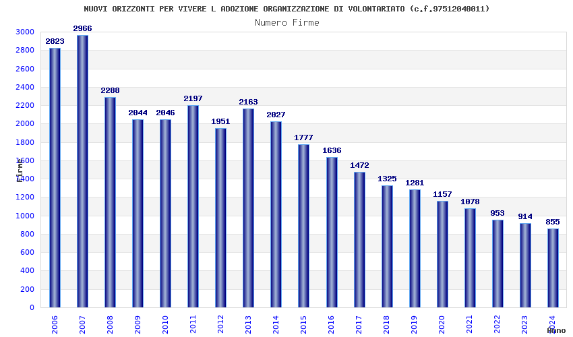Click the value label 2823
The width and height of the screenshot is (573, 337).
[55, 41]
